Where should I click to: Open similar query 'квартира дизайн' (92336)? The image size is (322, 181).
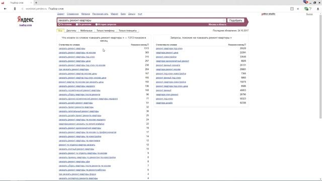tap(165, 103)
